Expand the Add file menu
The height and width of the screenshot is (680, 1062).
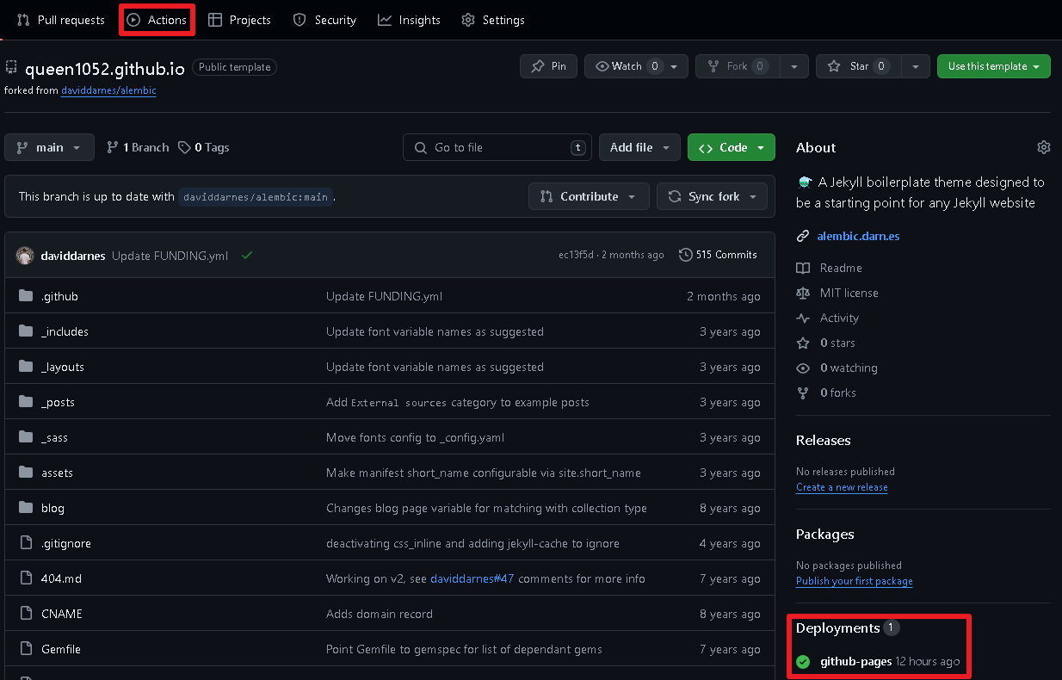(639, 147)
